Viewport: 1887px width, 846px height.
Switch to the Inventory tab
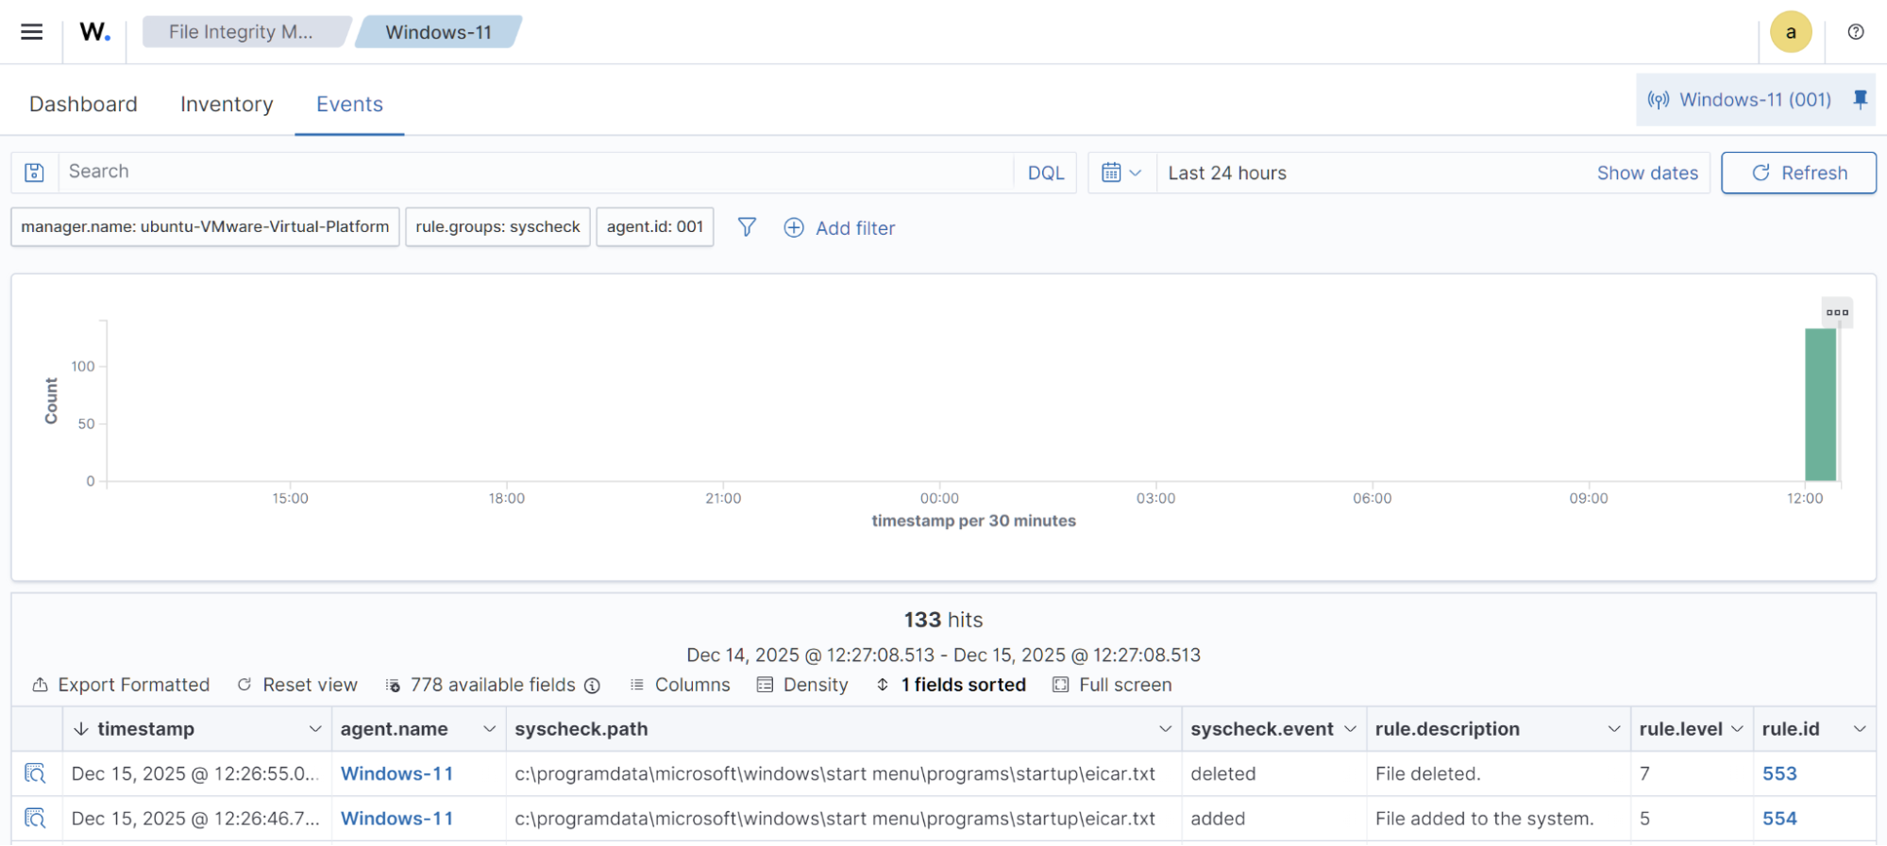pyautogui.click(x=227, y=104)
